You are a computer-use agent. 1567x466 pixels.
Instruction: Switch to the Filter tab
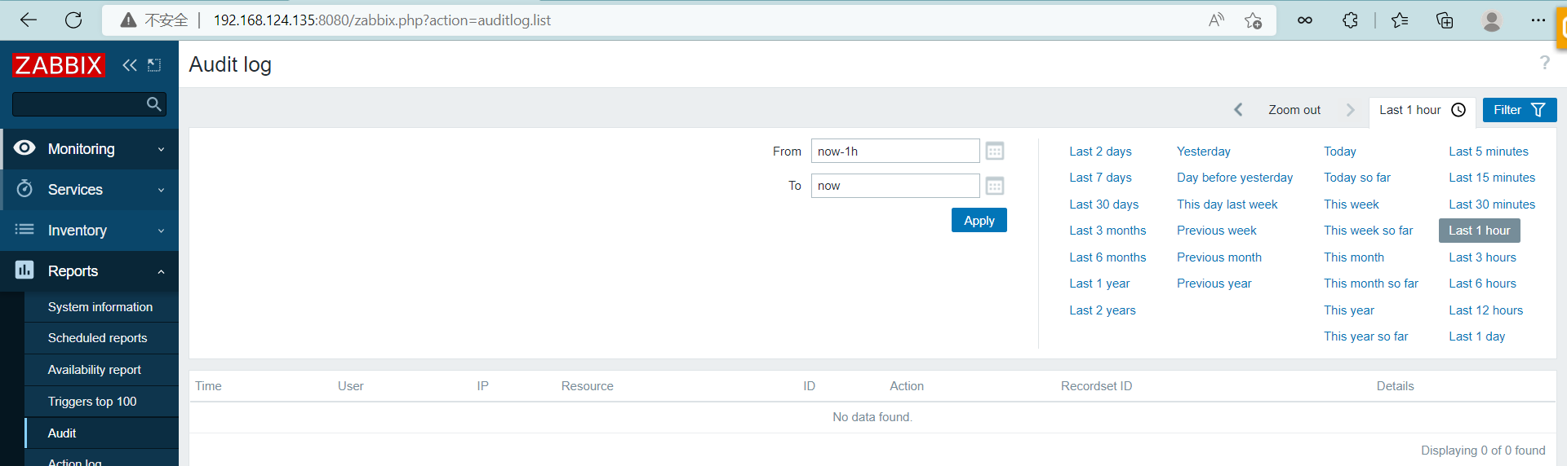[1519, 110]
